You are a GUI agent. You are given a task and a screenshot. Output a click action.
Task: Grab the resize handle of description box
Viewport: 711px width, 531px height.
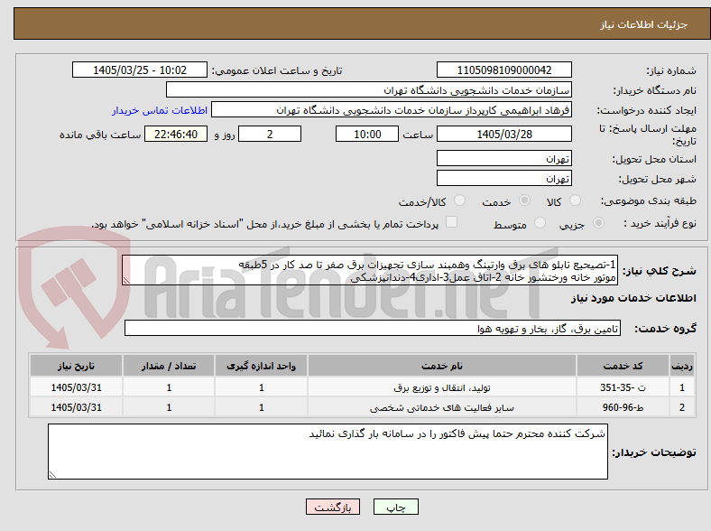point(126,281)
